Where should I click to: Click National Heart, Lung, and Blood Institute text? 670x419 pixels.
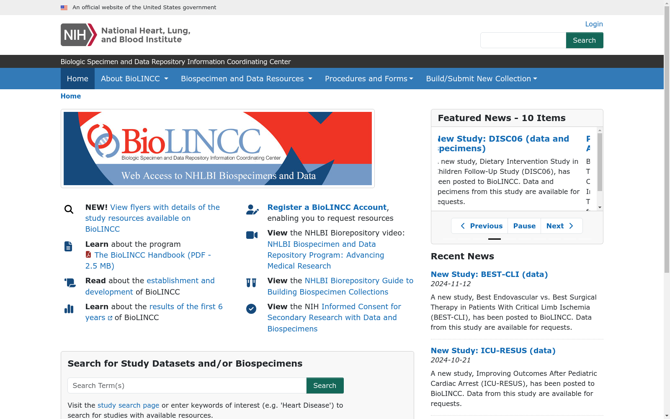point(146,35)
